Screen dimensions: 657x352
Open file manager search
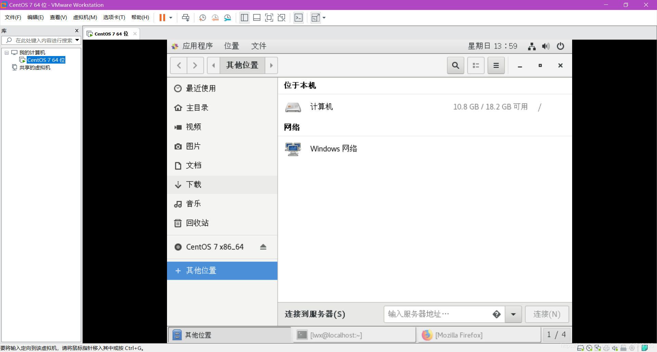455,65
